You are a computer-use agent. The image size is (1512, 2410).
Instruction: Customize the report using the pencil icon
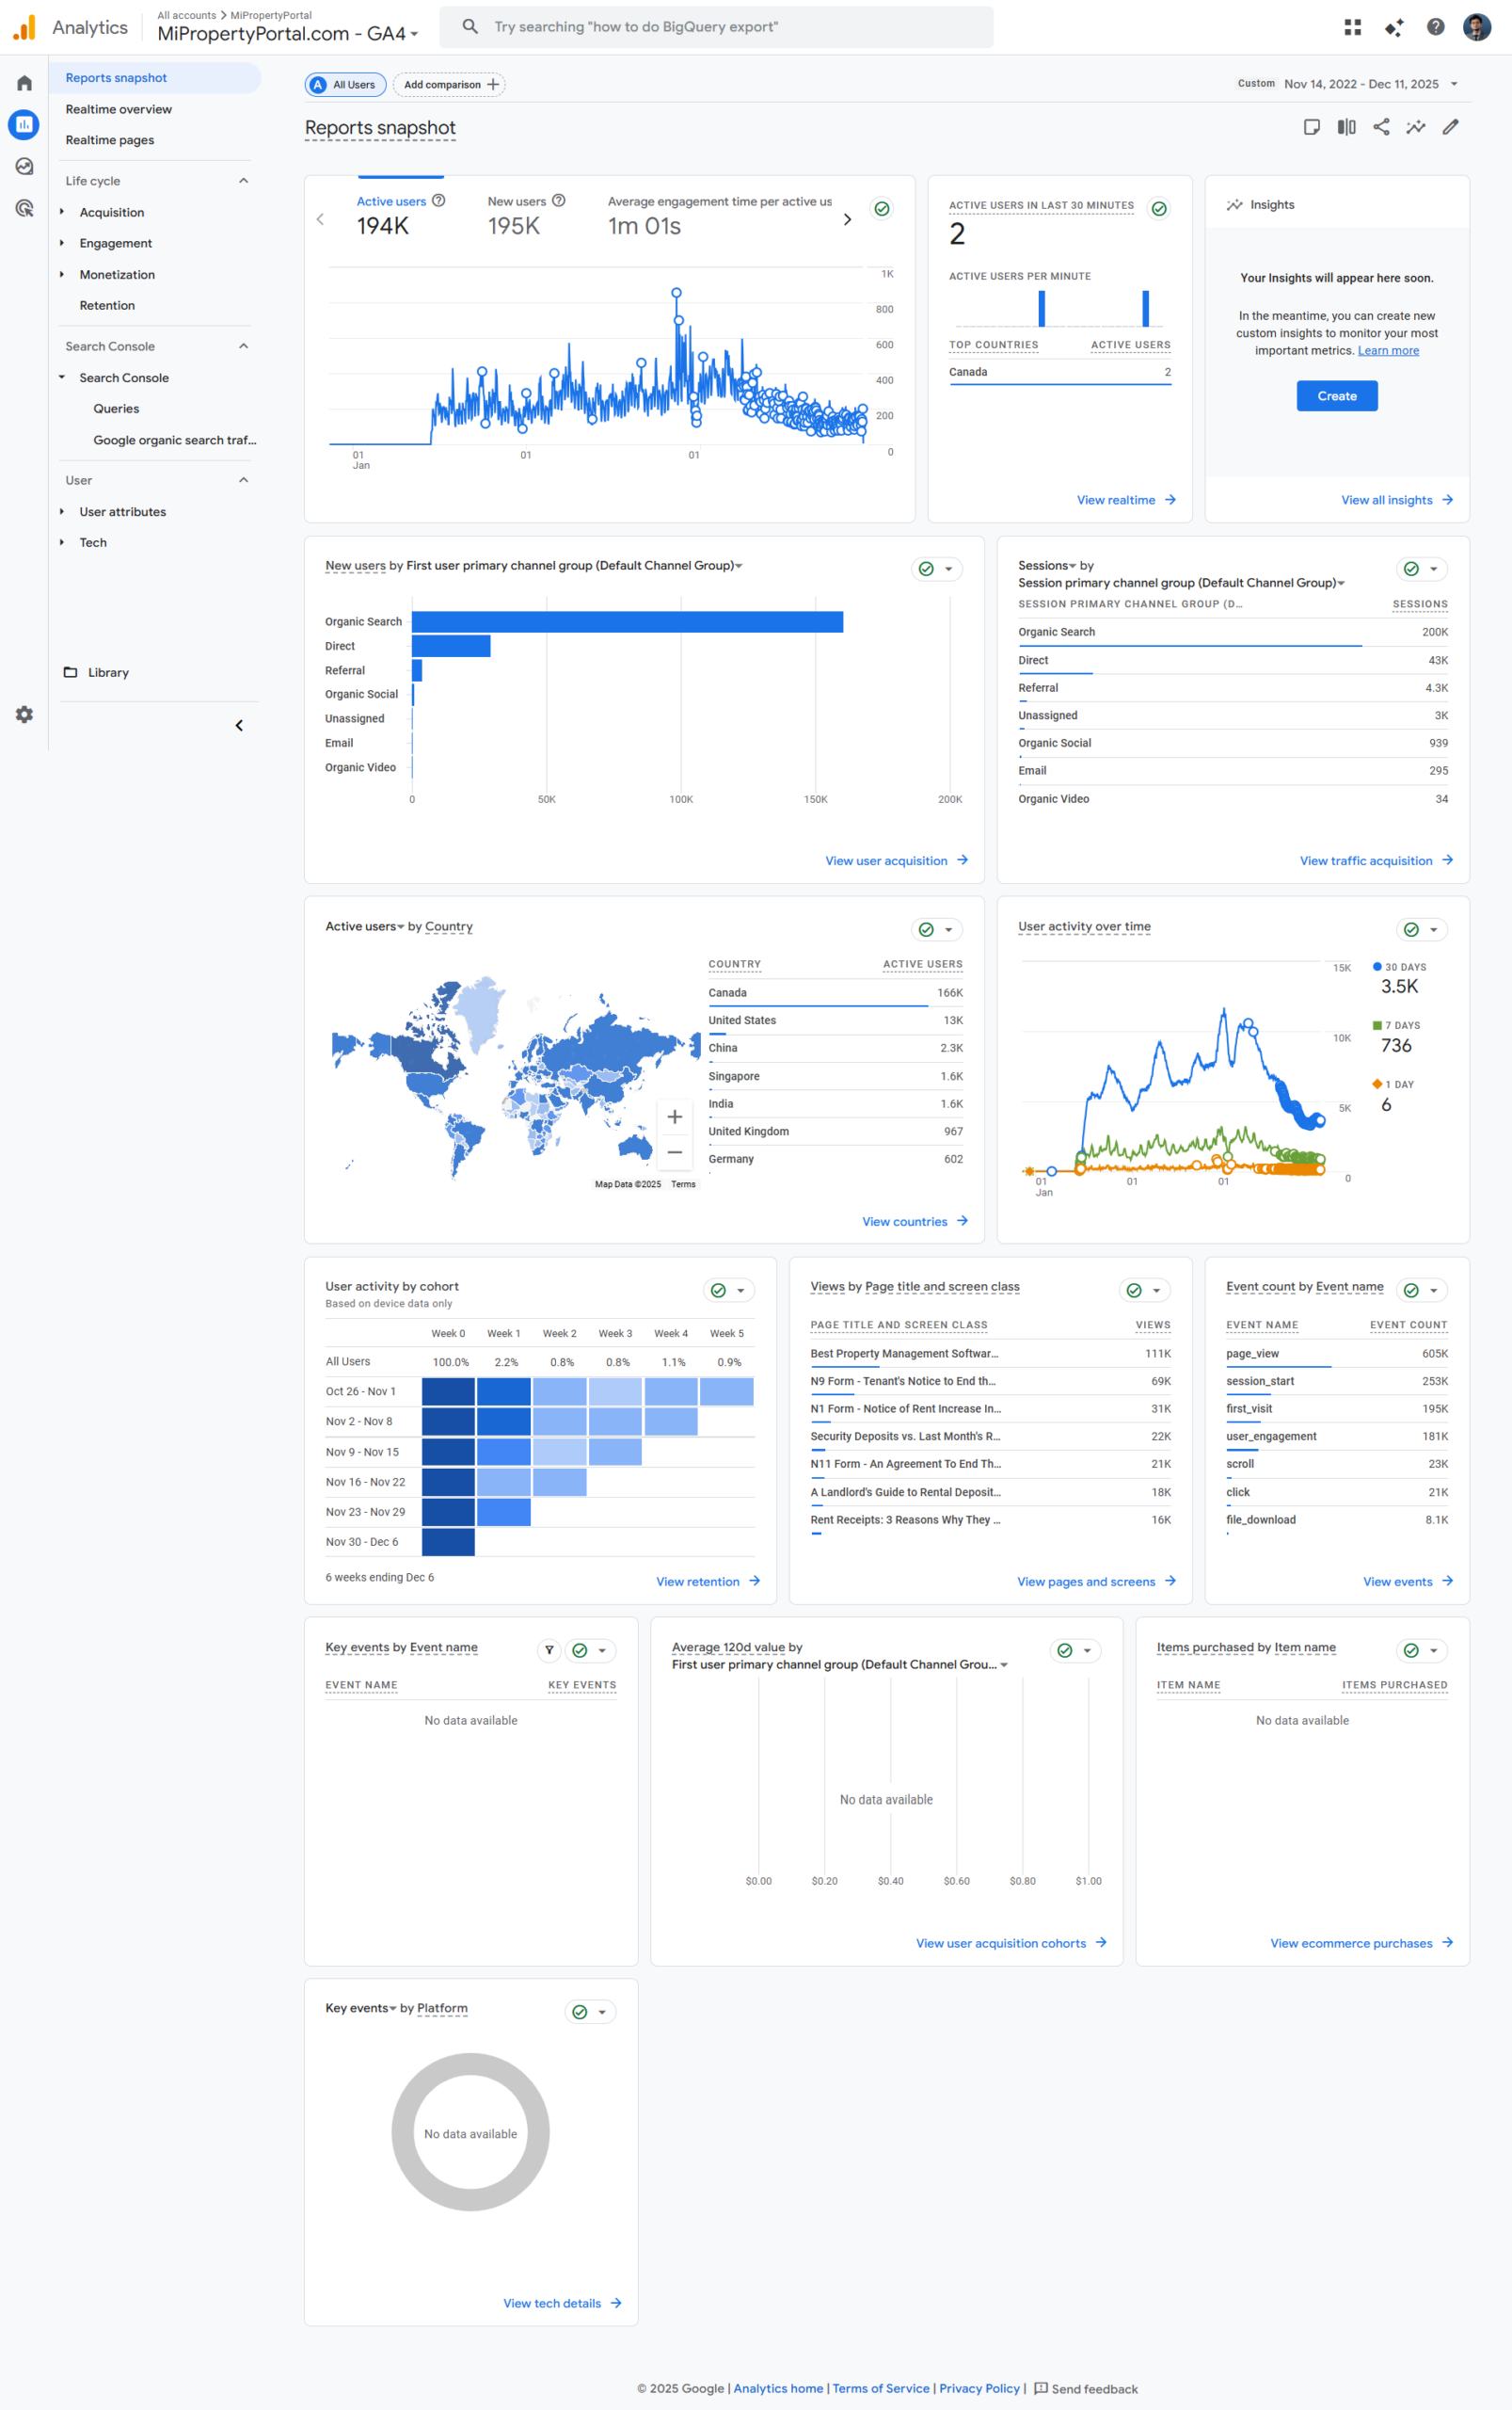click(1451, 127)
